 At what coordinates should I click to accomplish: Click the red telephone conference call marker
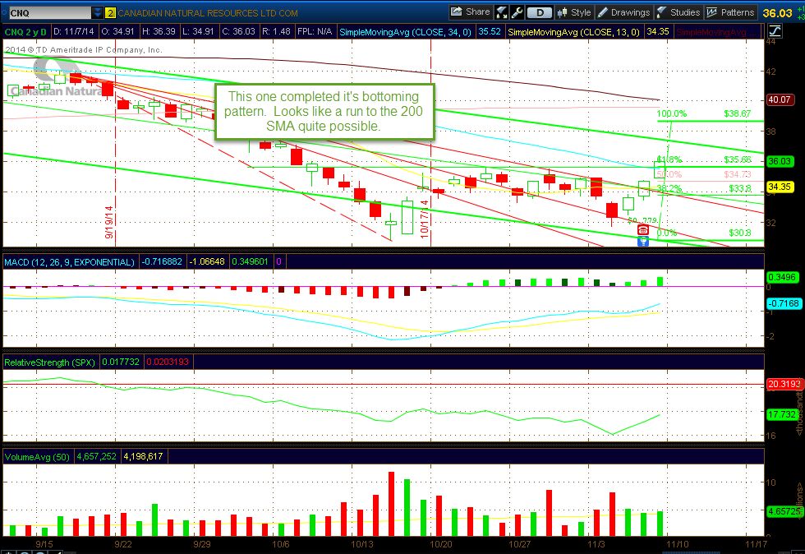(x=642, y=229)
